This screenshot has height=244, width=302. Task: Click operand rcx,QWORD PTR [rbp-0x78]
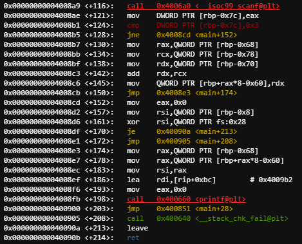pyautogui.click(x=207, y=54)
